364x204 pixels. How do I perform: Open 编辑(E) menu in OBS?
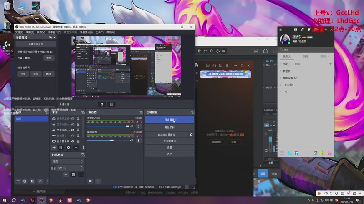pos(30,32)
